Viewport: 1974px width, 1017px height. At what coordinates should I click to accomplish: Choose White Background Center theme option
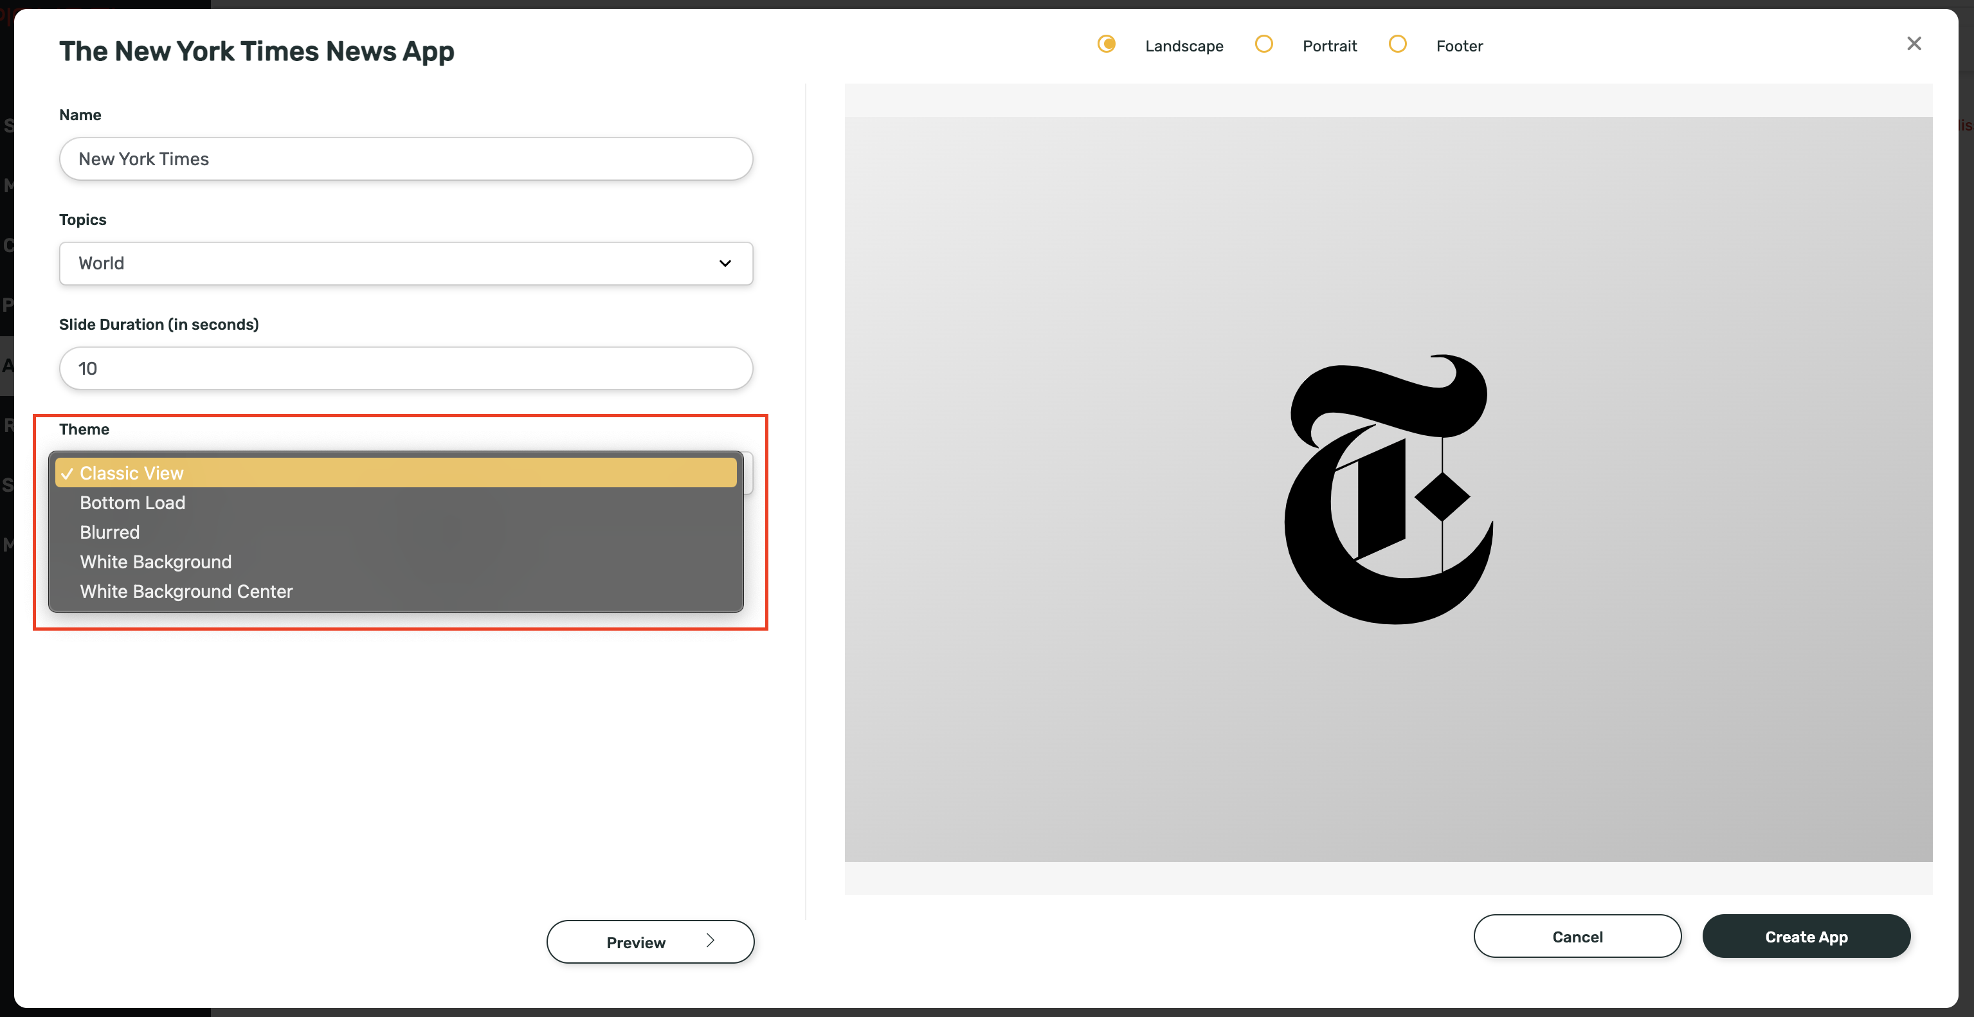396,591
